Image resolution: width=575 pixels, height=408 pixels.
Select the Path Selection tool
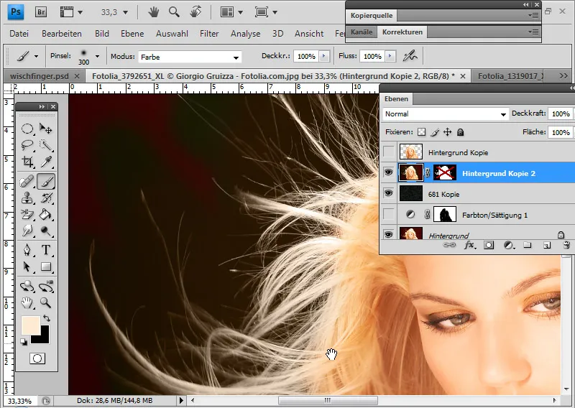coord(27,266)
